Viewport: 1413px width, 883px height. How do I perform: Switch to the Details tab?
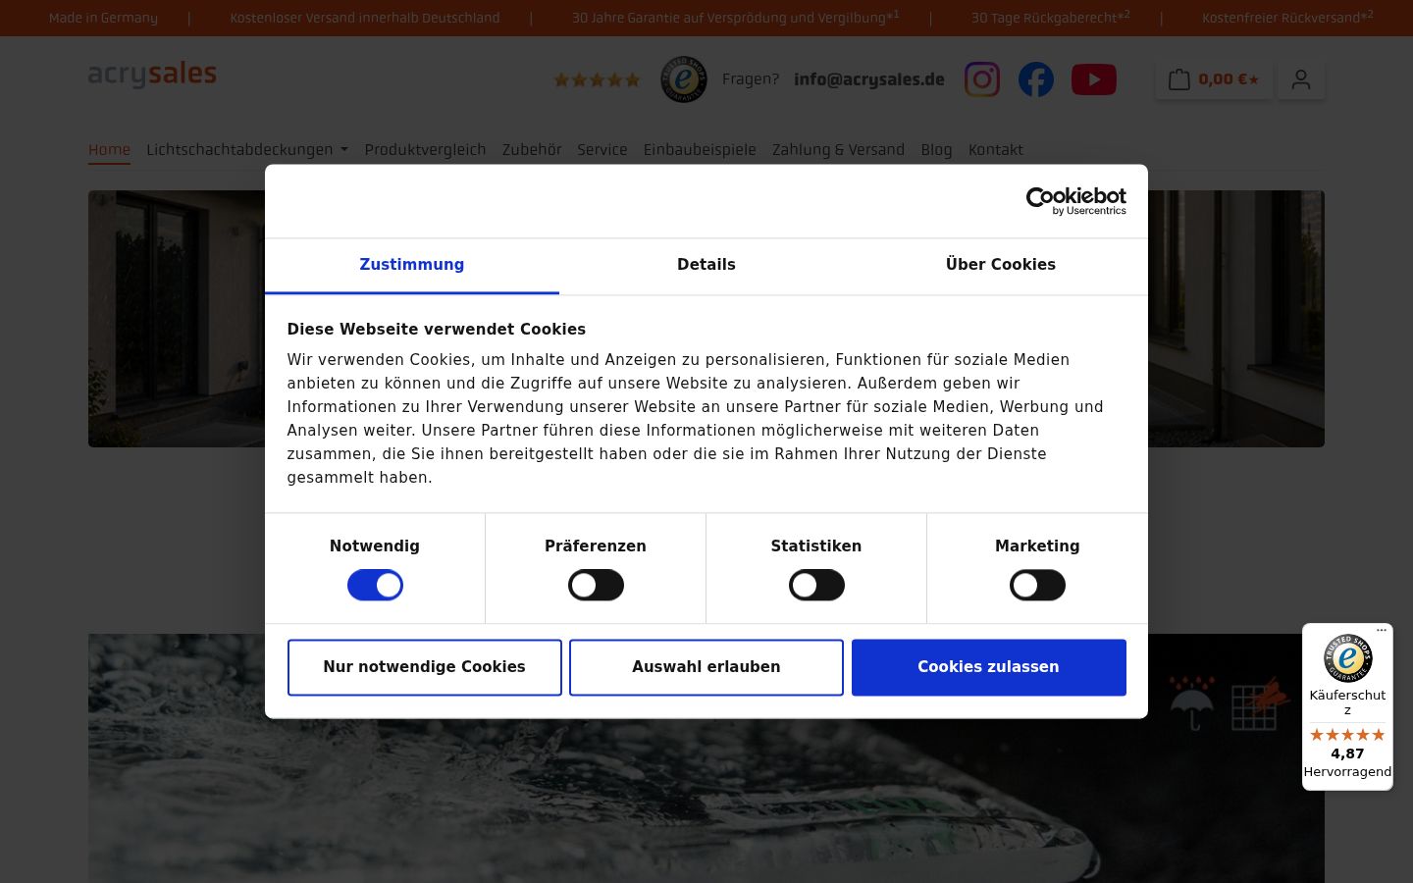click(x=706, y=265)
